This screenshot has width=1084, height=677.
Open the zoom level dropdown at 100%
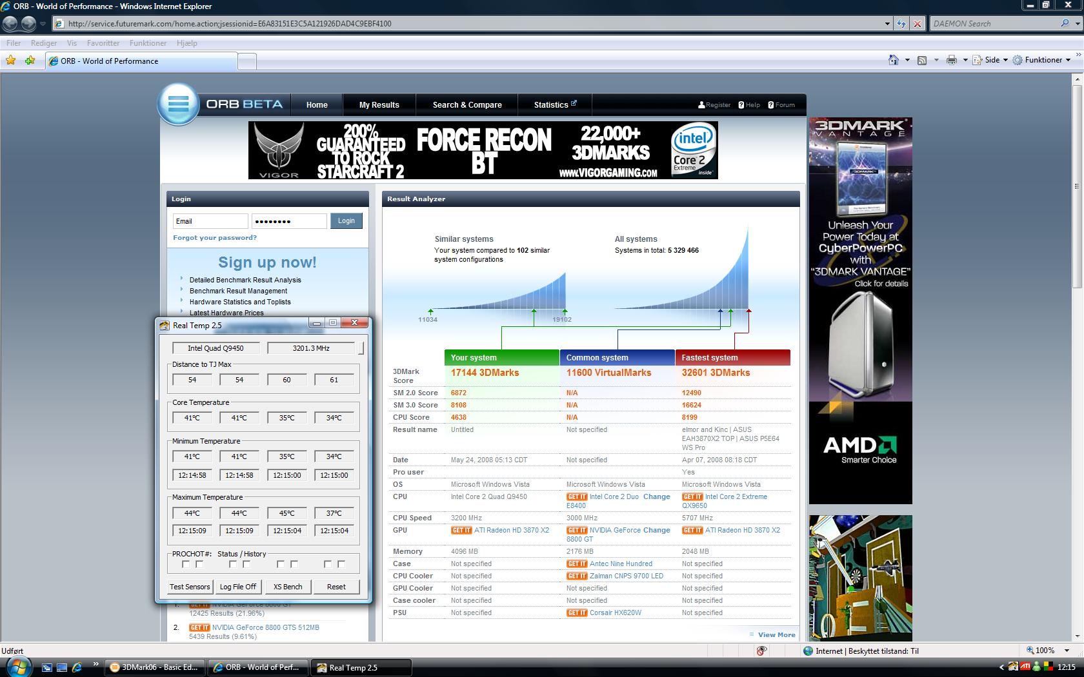pyautogui.click(x=1067, y=651)
